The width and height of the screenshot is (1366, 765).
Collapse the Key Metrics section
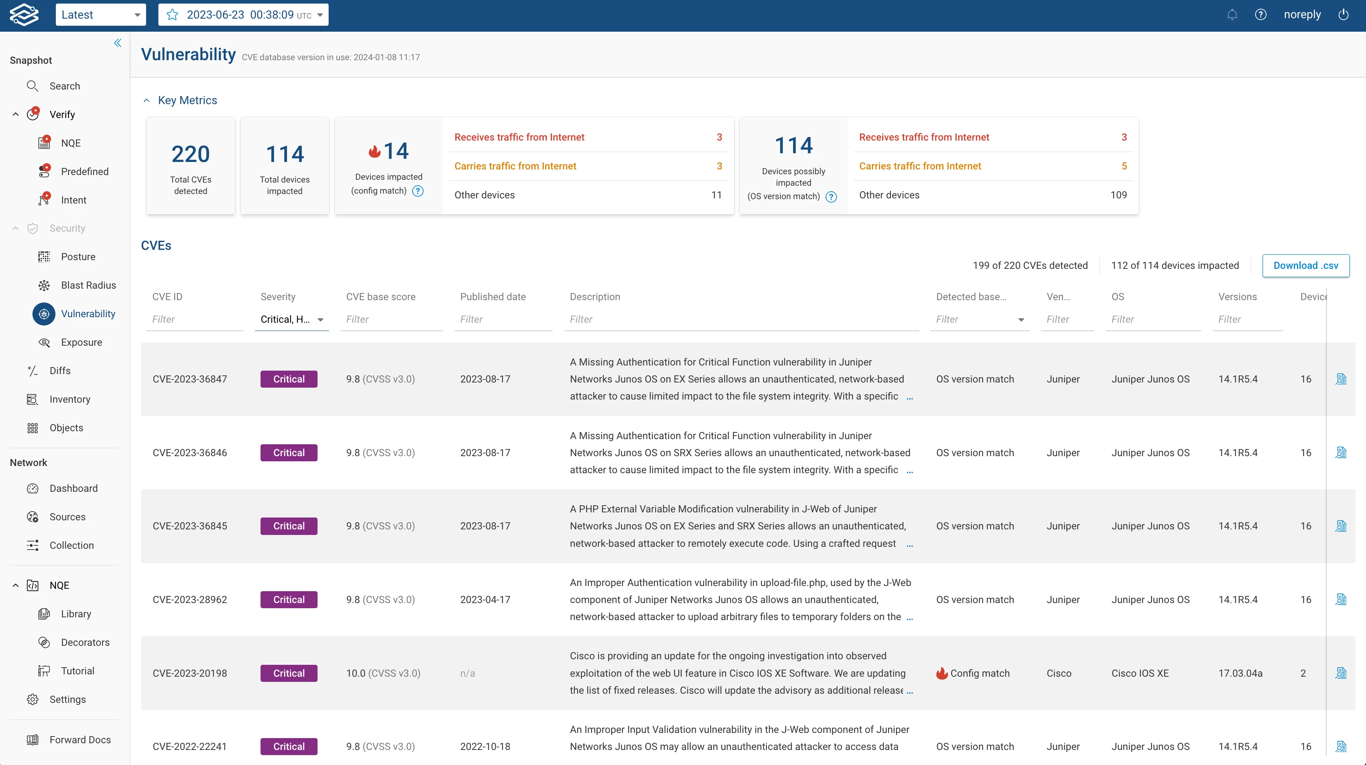[x=147, y=100]
